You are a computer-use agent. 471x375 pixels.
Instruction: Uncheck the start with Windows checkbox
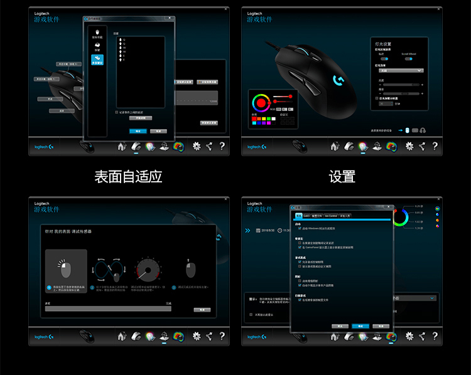coord(300,228)
